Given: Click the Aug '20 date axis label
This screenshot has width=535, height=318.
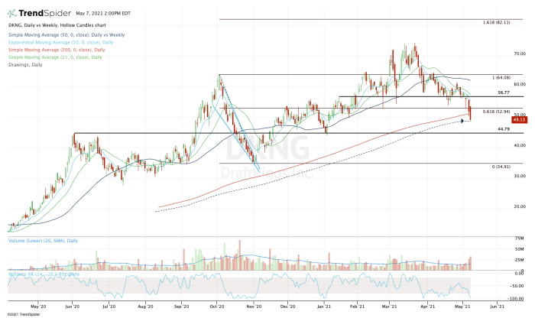Looking at the screenshot, I should [x=145, y=307].
